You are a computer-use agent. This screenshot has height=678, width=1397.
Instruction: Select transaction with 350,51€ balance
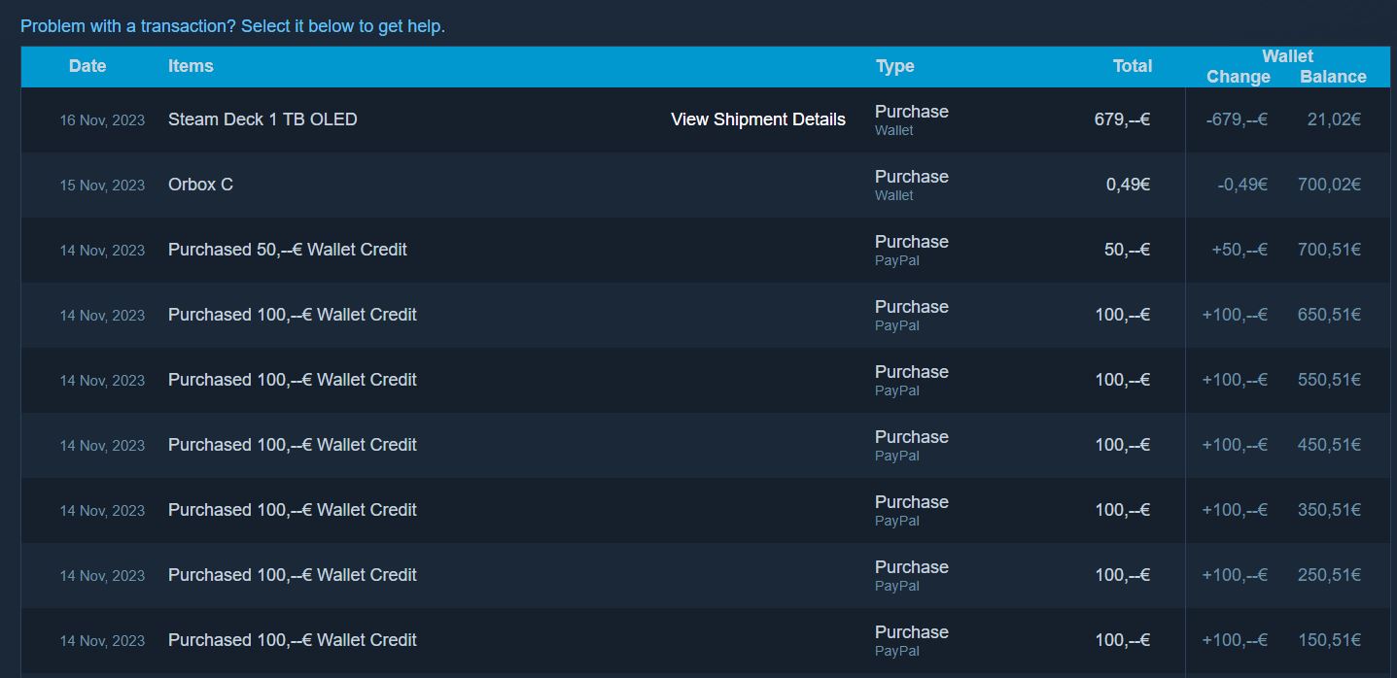[292, 510]
